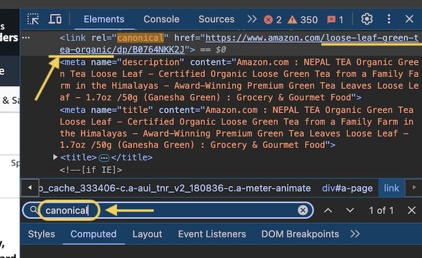Focus the search field containing canonical
The width and height of the screenshot is (422, 258).
tap(169, 210)
